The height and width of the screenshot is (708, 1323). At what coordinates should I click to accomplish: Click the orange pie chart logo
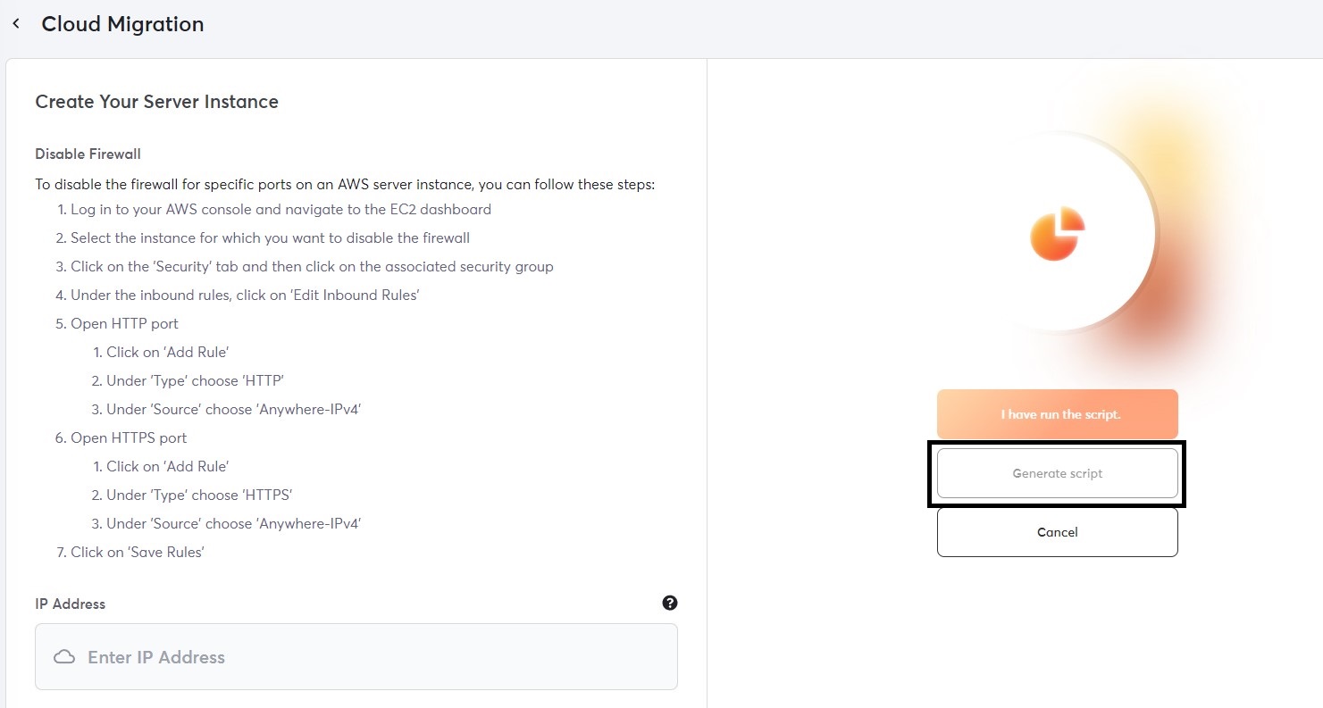pos(1057,233)
